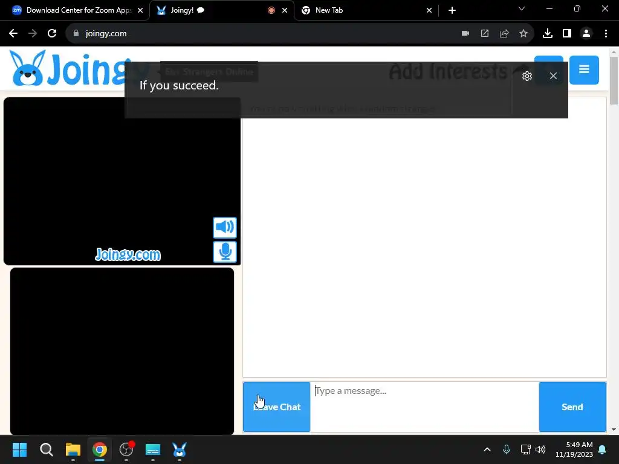Open camera permission icon in address bar
619x464 pixels.
(465, 34)
